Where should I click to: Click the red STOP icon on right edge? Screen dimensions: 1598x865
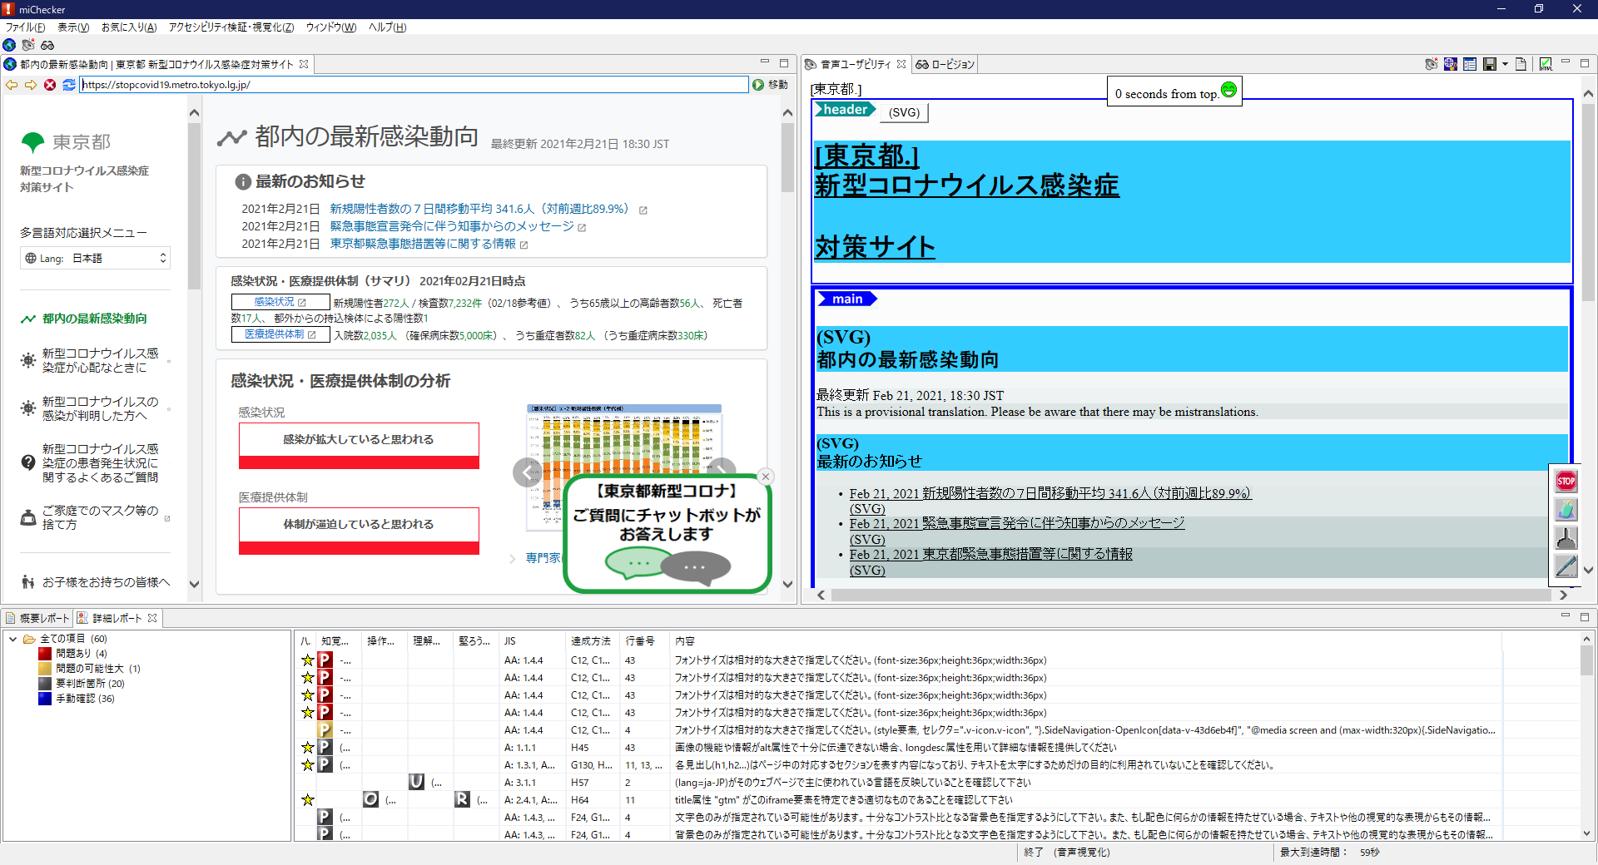(1566, 481)
